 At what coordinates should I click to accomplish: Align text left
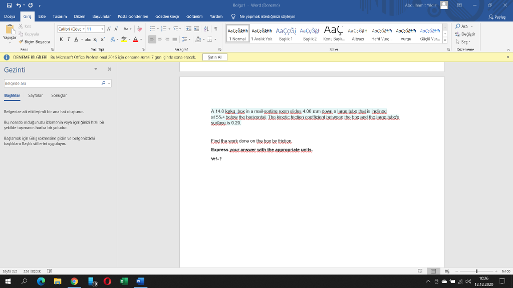(152, 39)
